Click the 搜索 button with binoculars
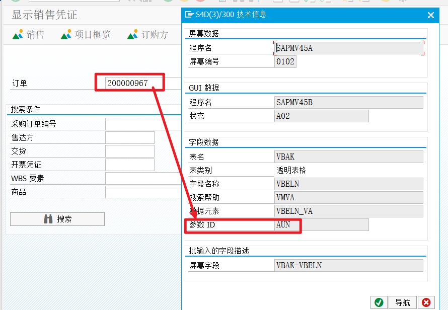The width and height of the screenshot is (448, 310). [57, 219]
